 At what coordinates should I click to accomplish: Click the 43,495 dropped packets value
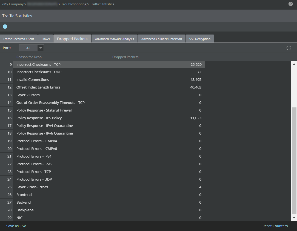196,79
